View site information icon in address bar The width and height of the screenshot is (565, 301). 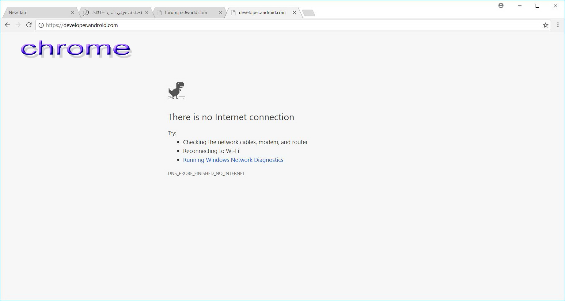coord(41,25)
